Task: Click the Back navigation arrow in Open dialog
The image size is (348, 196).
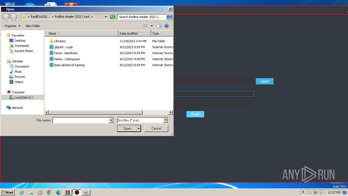Action: 6,17
